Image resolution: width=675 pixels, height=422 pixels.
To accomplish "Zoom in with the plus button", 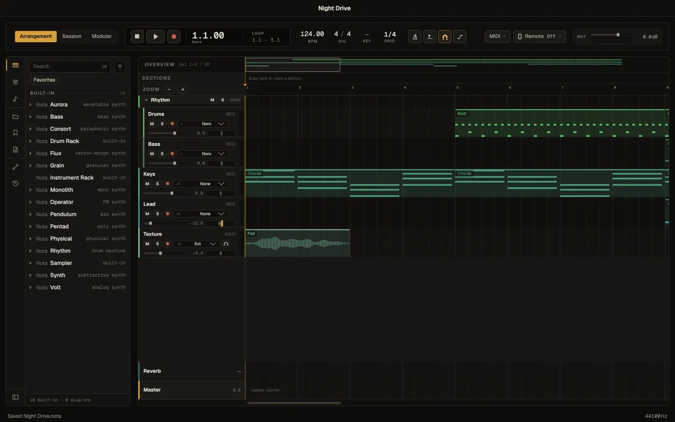I will [183, 90].
